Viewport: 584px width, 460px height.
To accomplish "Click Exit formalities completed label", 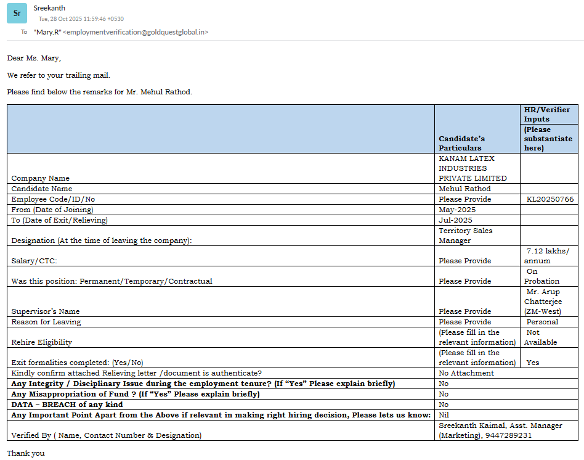I will pos(77,363).
